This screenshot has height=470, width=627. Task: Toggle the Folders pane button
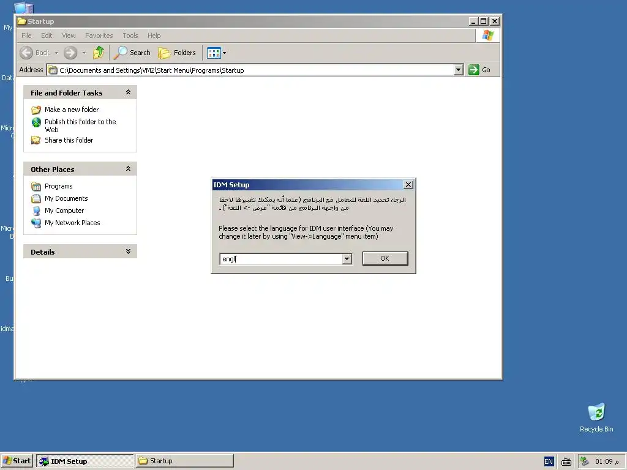click(177, 53)
